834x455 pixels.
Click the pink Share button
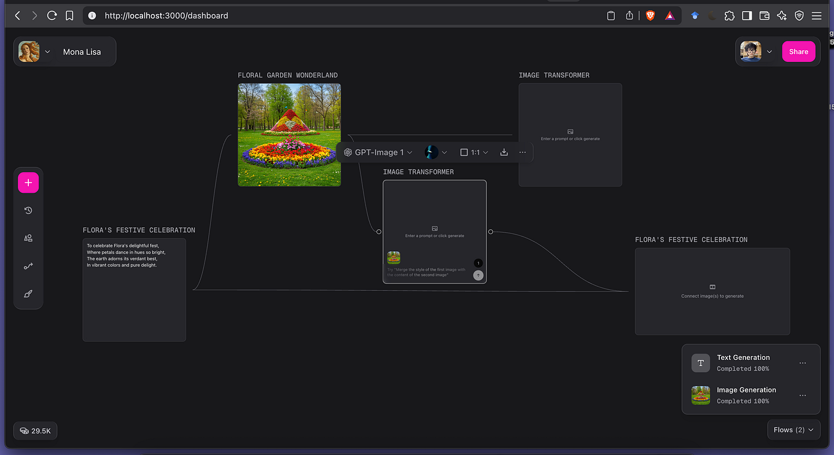798,52
